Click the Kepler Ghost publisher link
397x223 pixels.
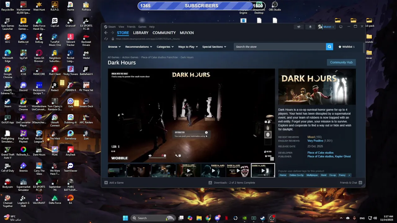[x=343, y=156]
